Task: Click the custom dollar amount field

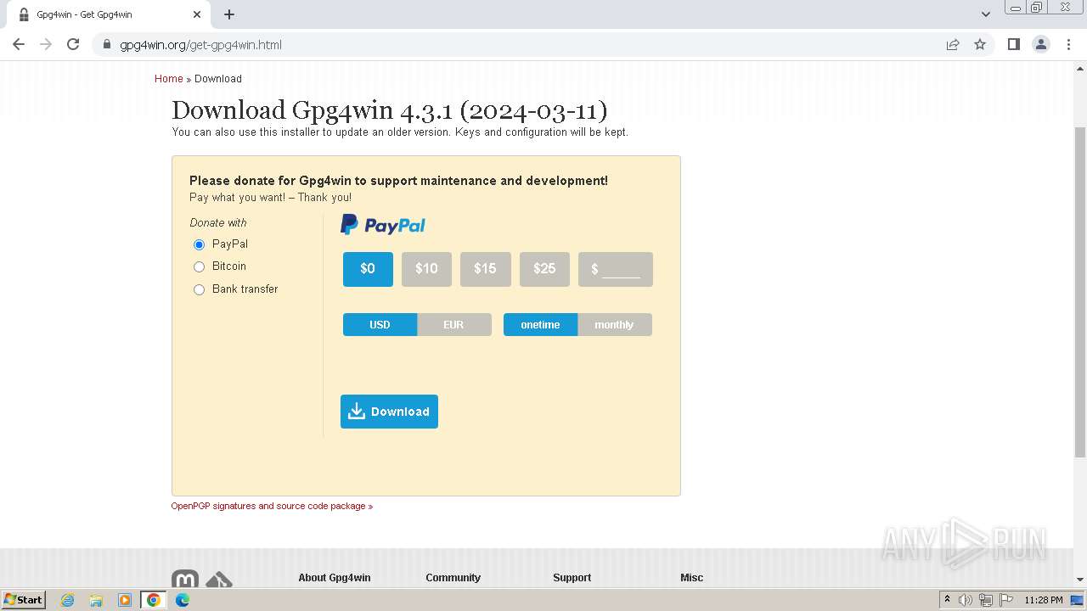Action: [616, 269]
